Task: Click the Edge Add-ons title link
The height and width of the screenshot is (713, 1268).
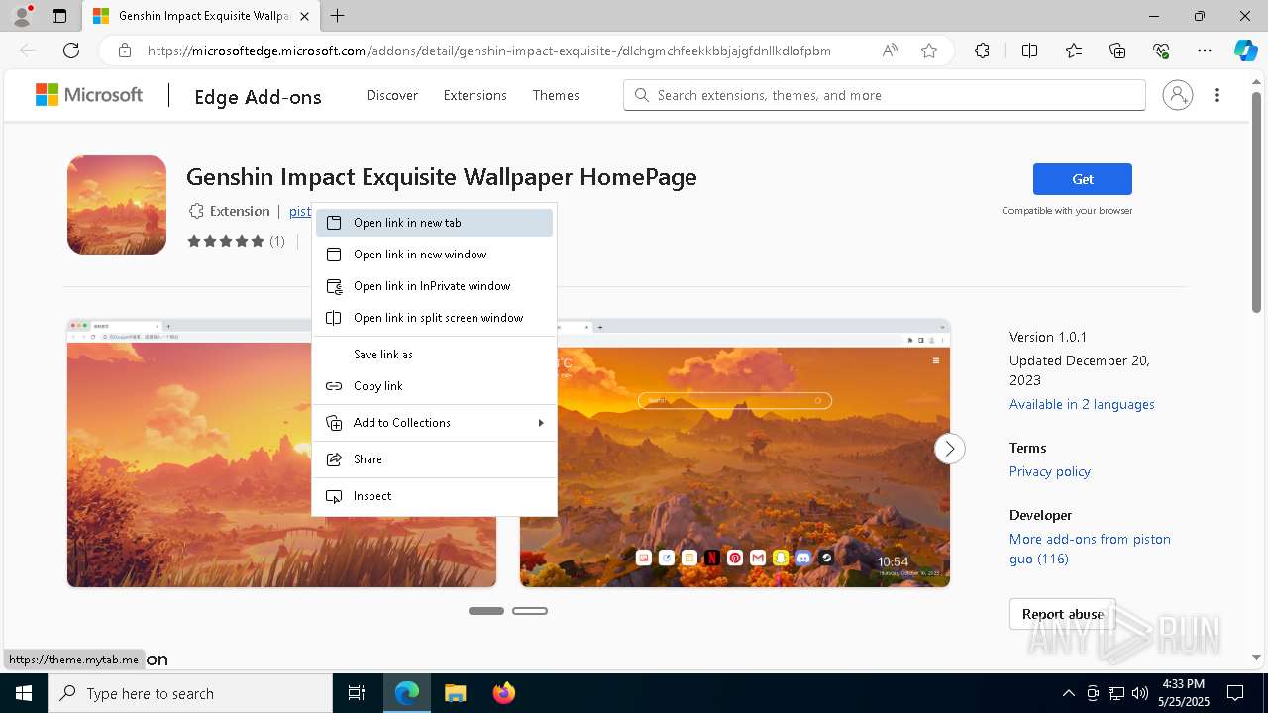Action: click(258, 96)
